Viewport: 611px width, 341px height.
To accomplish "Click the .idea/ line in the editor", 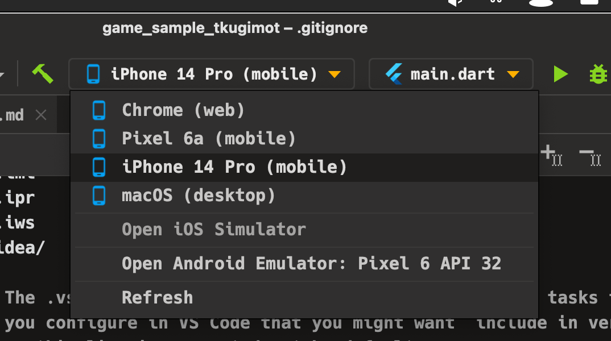I will click(22, 248).
